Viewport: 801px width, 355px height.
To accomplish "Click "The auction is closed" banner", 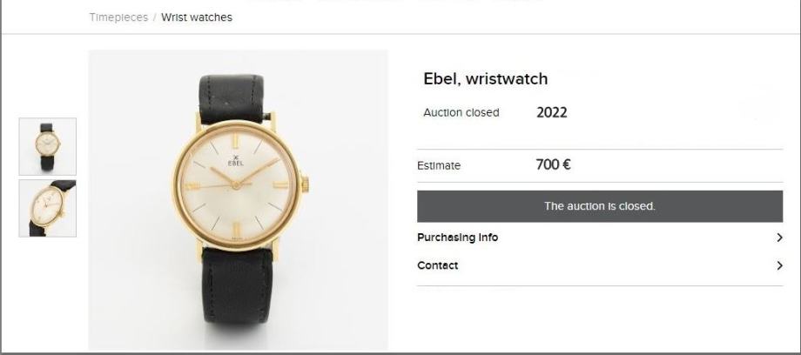I will (599, 206).
